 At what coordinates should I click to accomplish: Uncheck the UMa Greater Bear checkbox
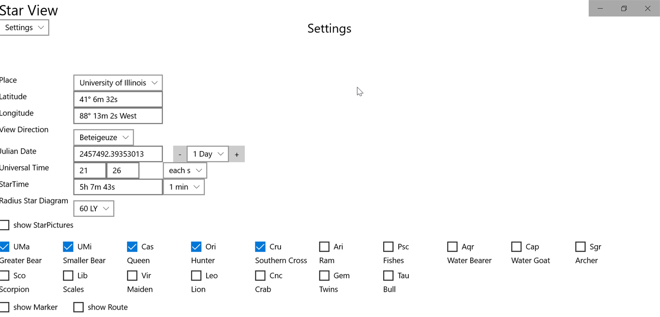point(5,247)
